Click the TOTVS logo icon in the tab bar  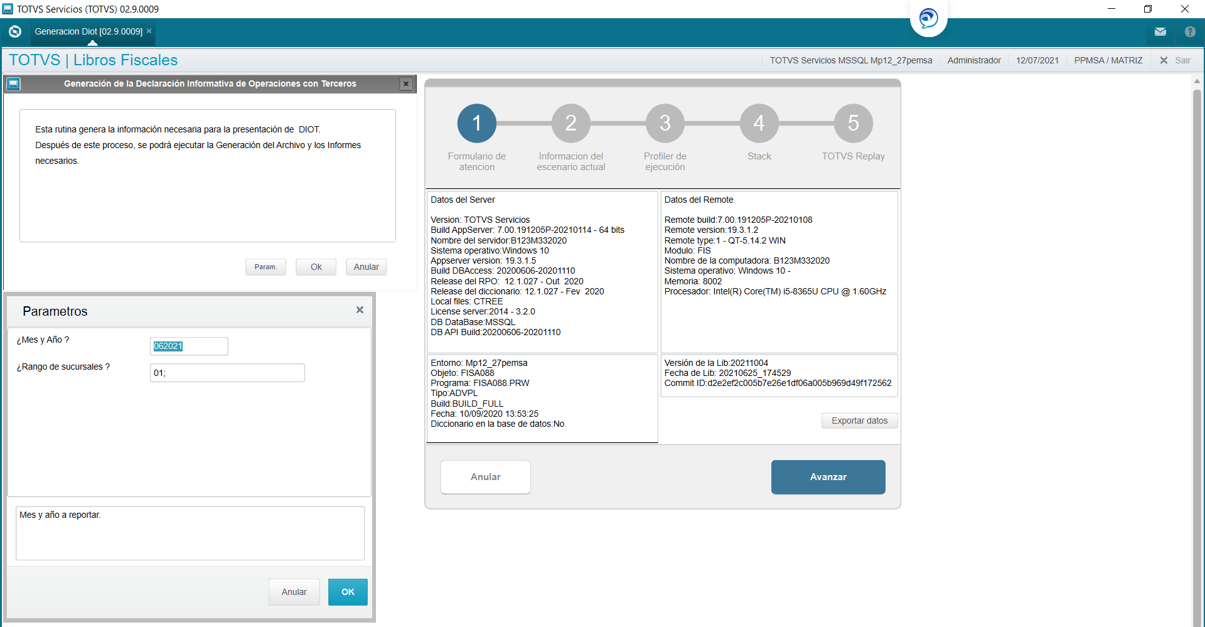[15, 31]
